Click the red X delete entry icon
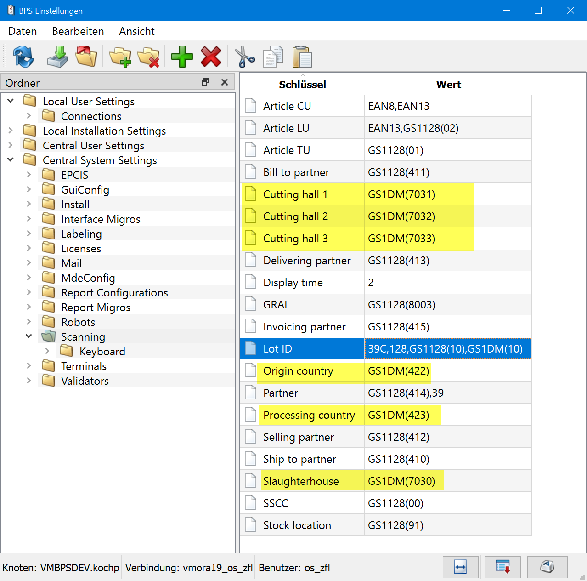 point(211,57)
